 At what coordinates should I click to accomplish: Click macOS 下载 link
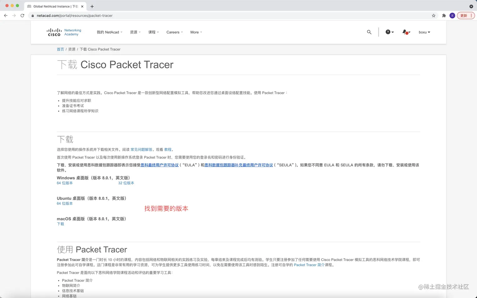(60, 224)
